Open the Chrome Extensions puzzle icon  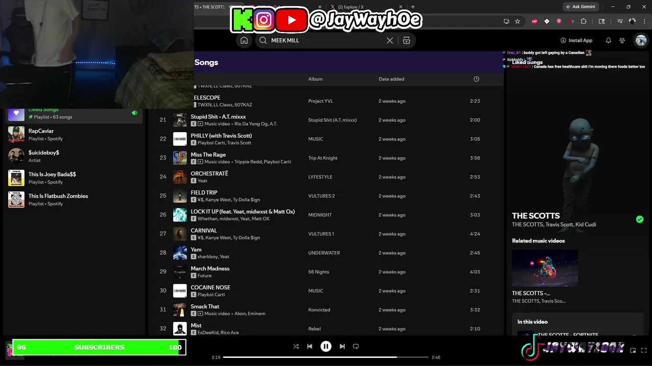[584, 21]
